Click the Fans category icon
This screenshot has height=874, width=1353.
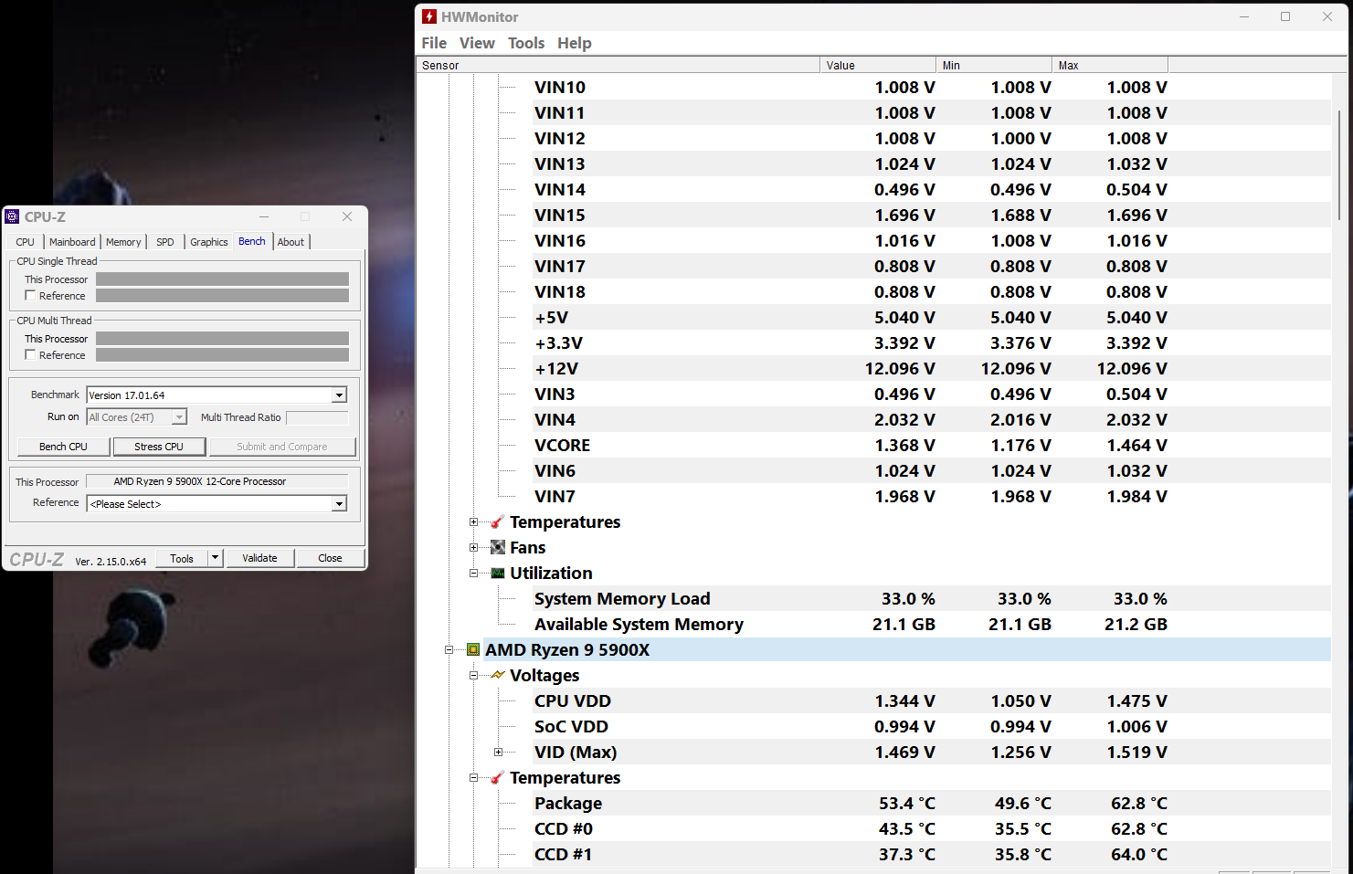click(x=498, y=548)
